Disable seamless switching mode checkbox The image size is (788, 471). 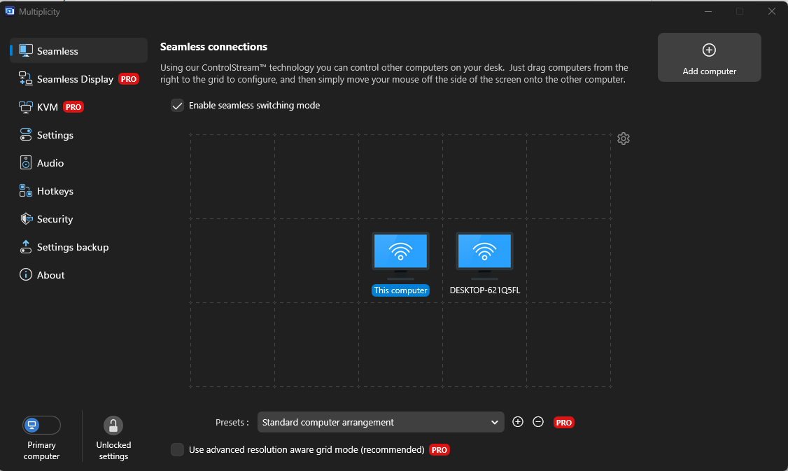(178, 106)
